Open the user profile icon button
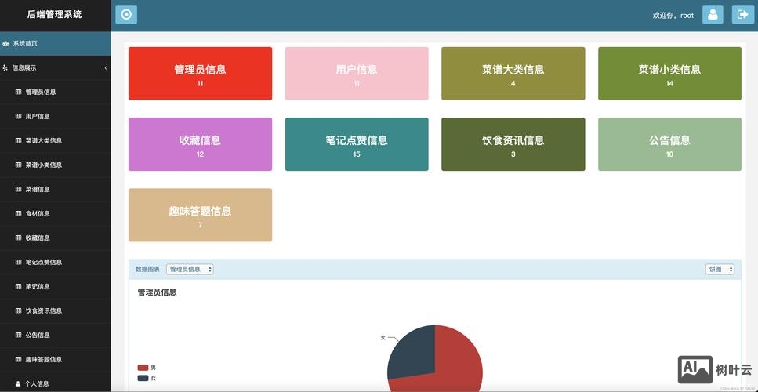758x392 pixels. [713, 14]
